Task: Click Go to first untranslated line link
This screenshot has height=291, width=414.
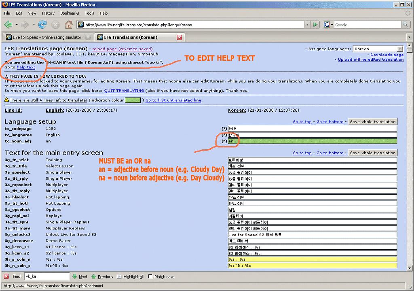Action: [173, 100]
